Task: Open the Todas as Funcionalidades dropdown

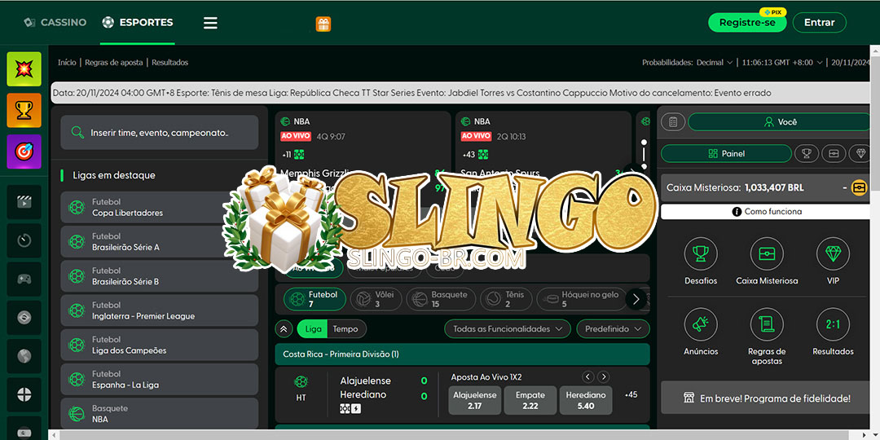Action: point(508,329)
